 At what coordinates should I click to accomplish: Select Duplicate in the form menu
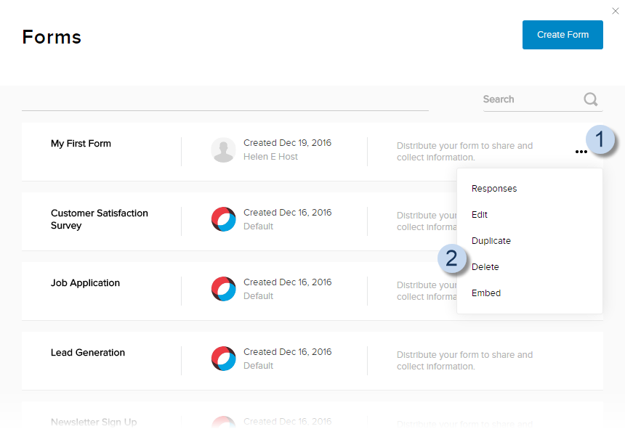point(491,241)
